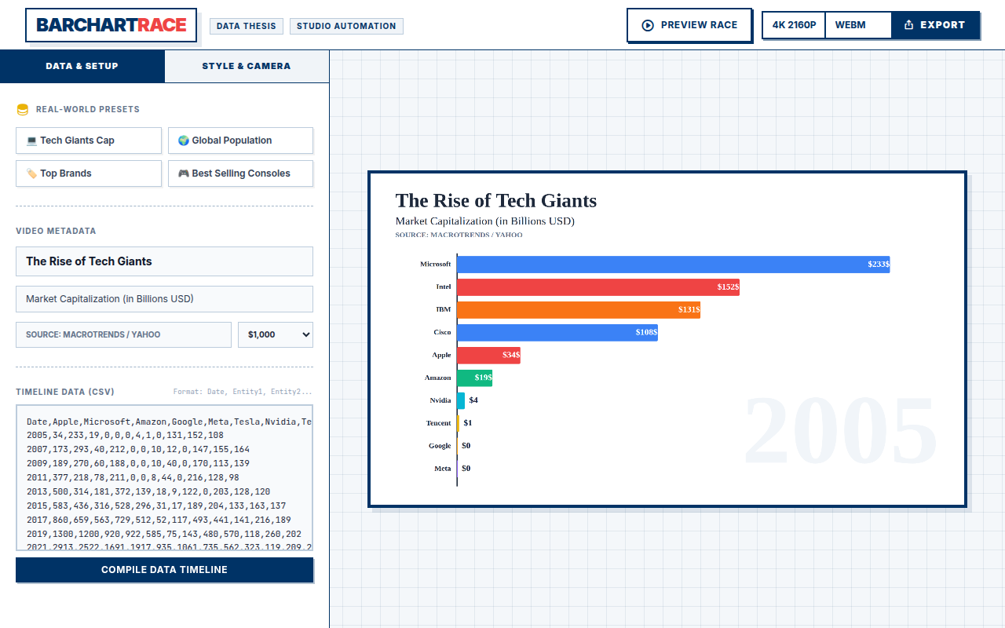
Task: Switch to the Style & Camera tab
Action: (x=247, y=66)
